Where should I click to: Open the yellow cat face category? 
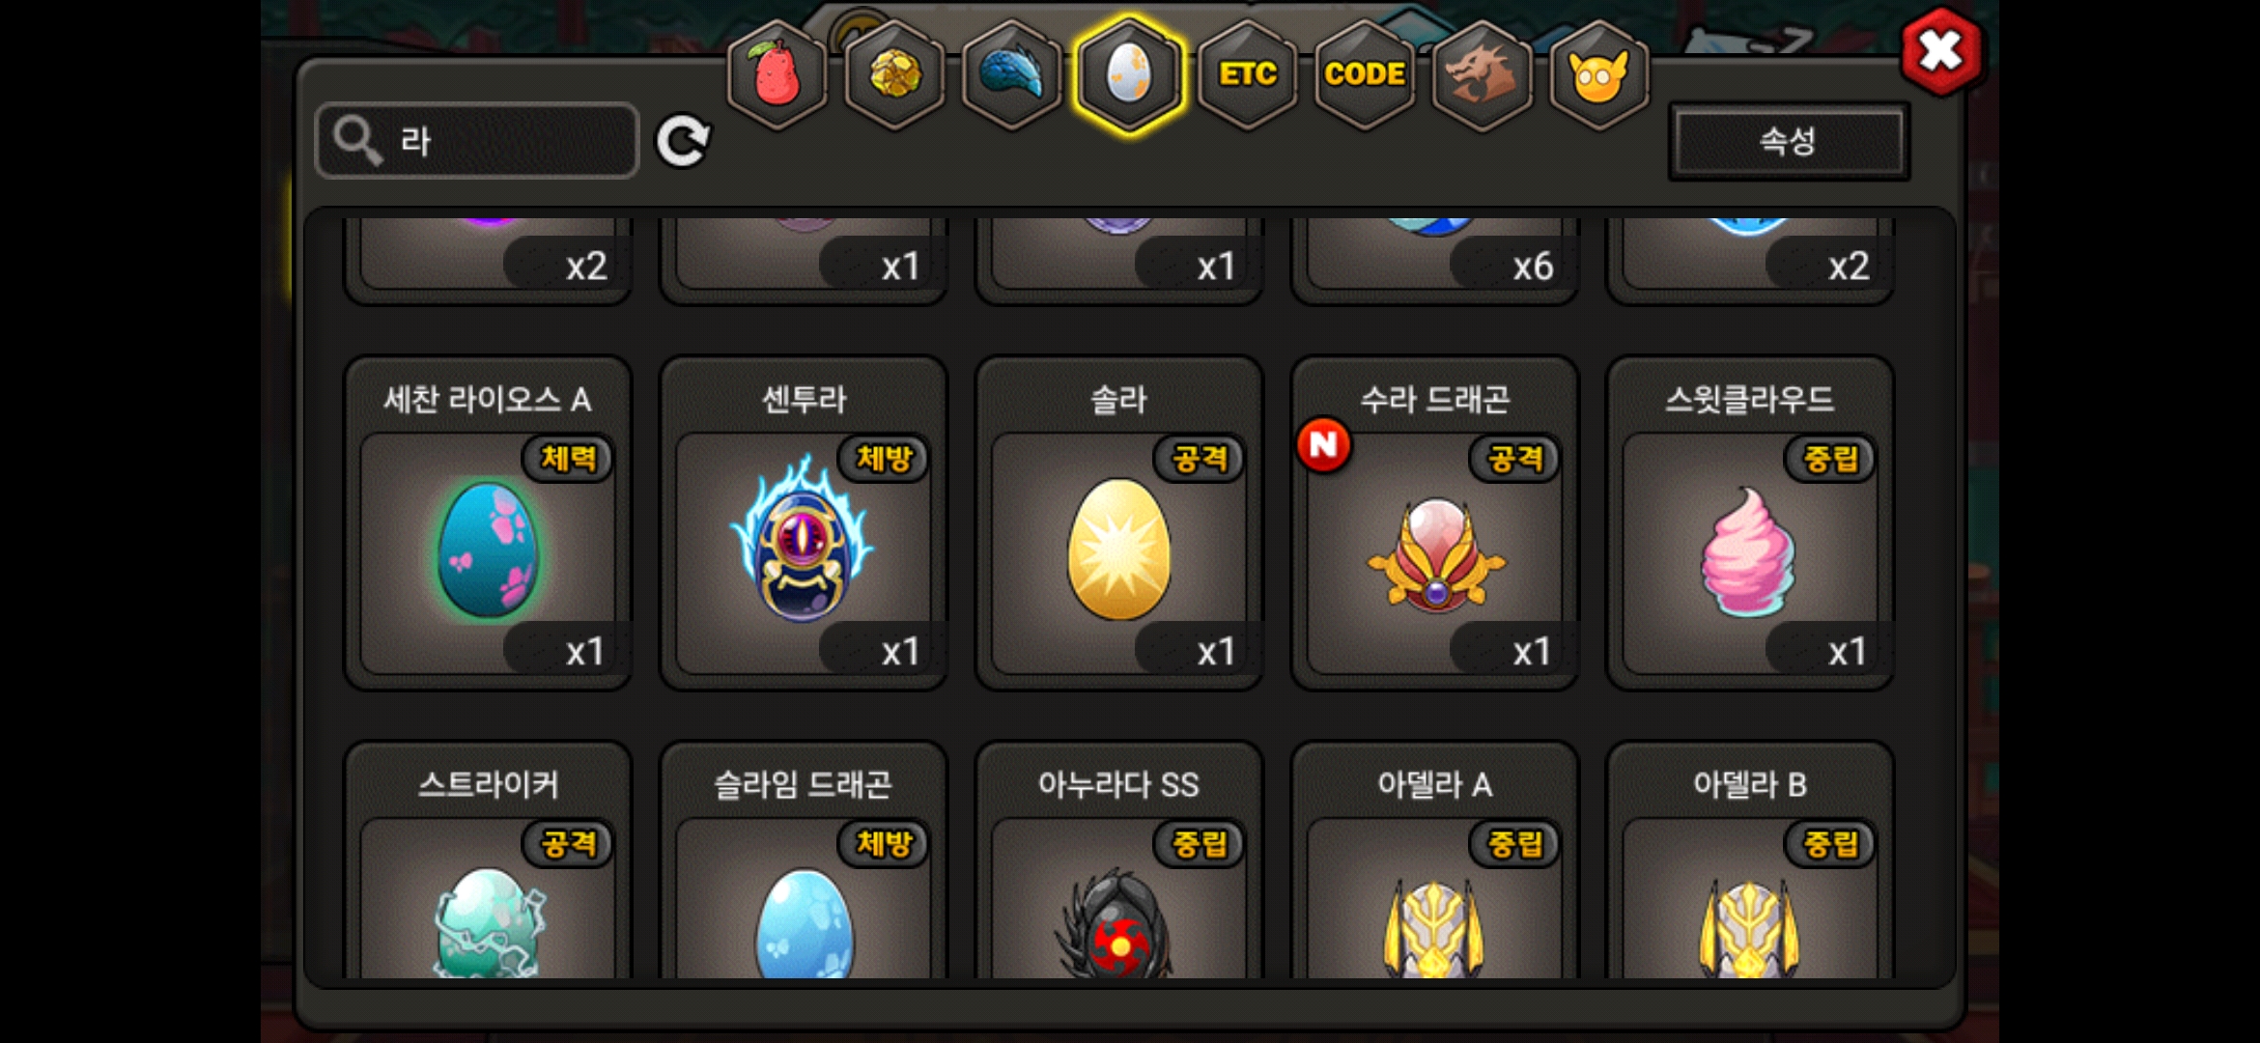(1599, 75)
